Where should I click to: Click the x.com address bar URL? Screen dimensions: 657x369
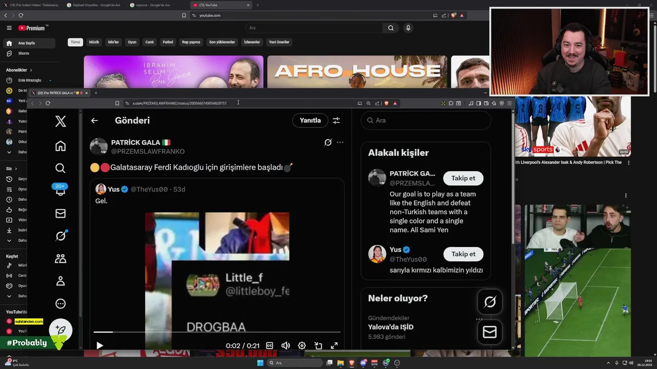coord(179,103)
